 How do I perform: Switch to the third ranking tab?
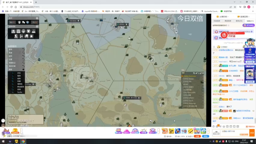(x=239, y=21)
